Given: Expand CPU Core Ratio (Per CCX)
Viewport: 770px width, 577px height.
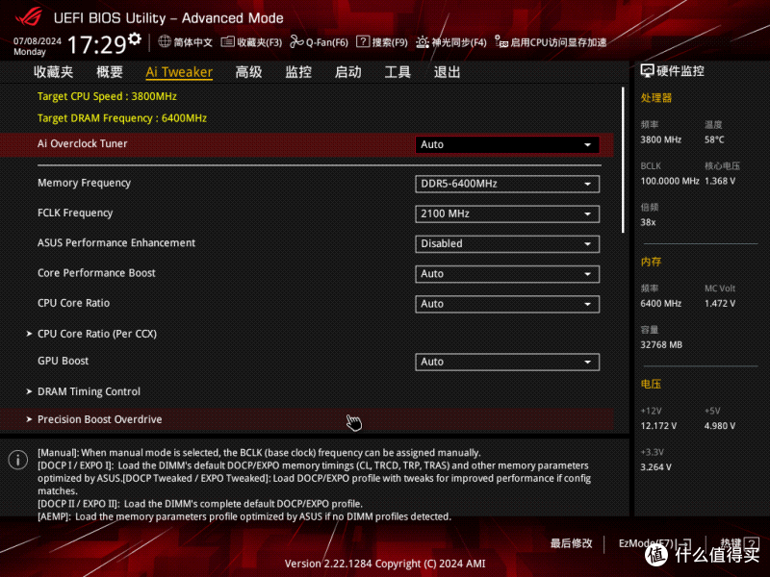Looking at the screenshot, I should coord(97,334).
